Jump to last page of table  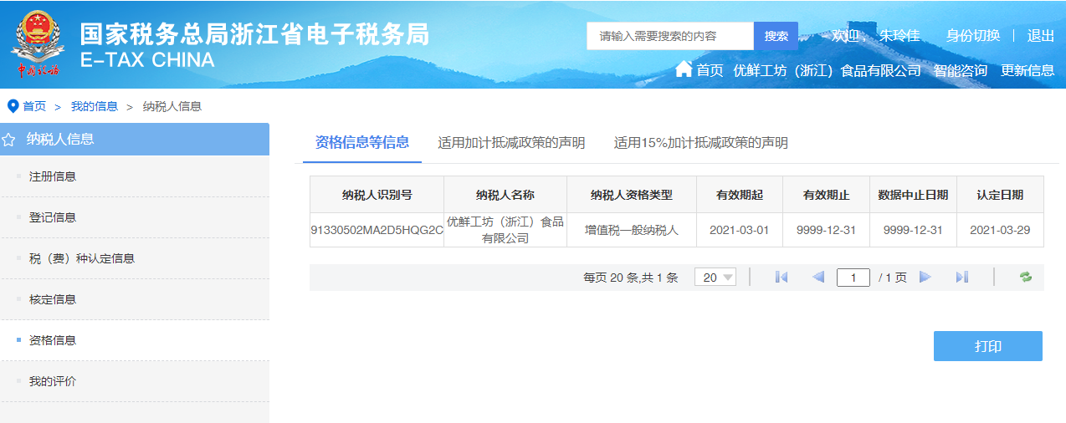coord(962,278)
